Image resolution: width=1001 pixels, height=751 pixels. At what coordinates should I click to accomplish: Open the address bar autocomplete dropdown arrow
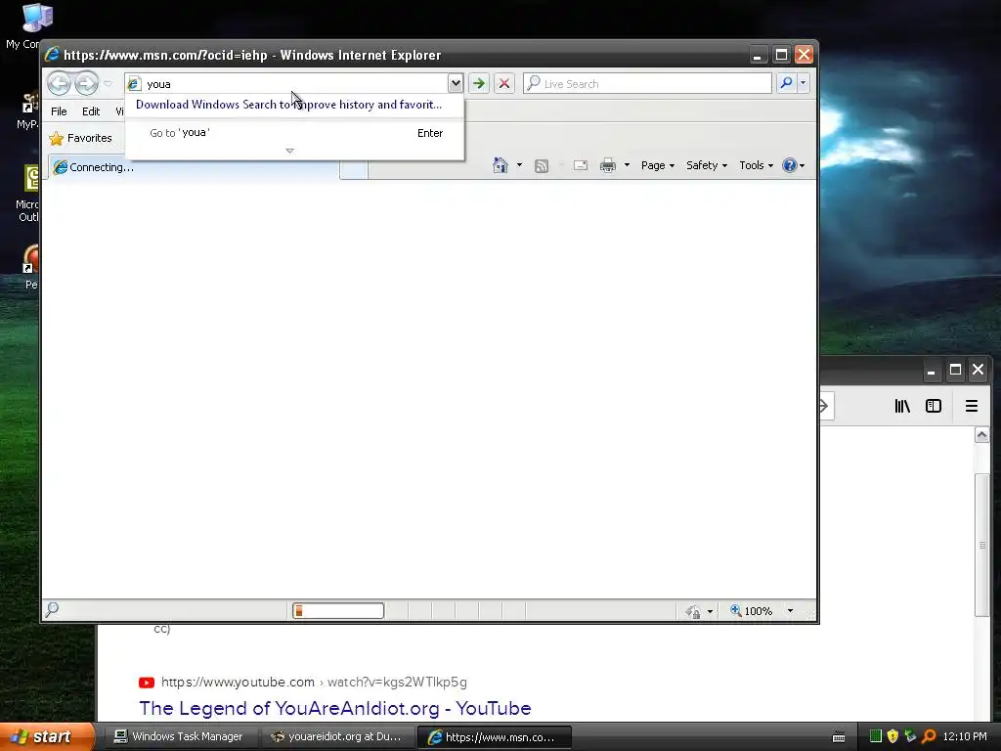click(x=456, y=83)
